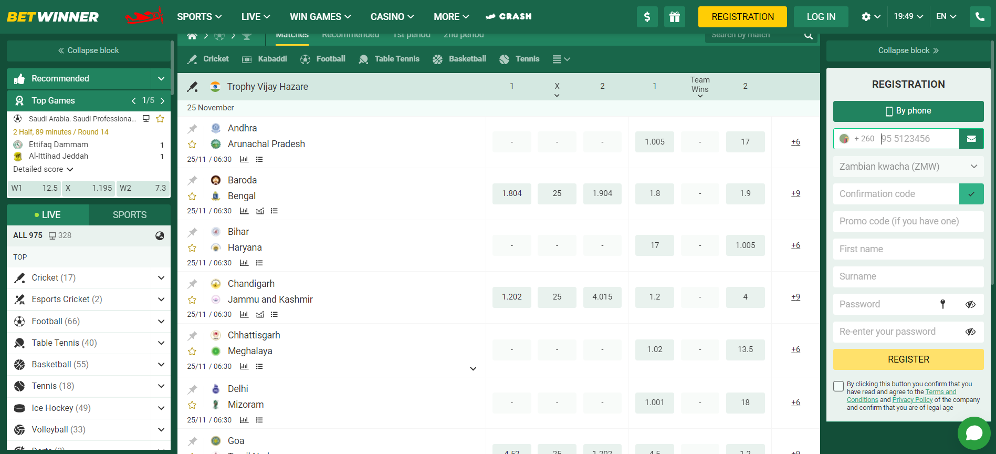Viewport: 996px width, 454px height.
Task: Select the By phone registration tab
Action: (x=908, y=111)
